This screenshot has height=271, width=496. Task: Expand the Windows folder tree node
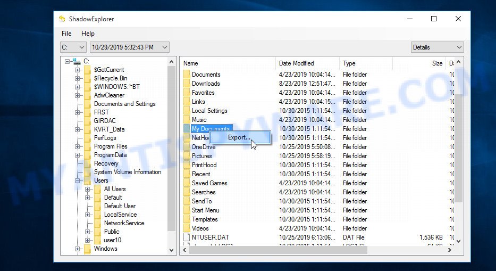(x=77, y=249)
